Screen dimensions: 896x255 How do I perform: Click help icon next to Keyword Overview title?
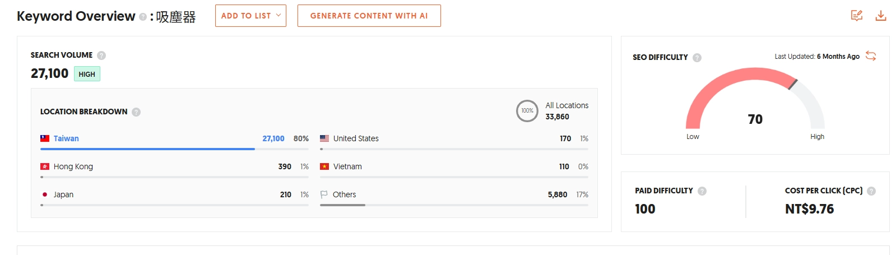coord(143,17)
